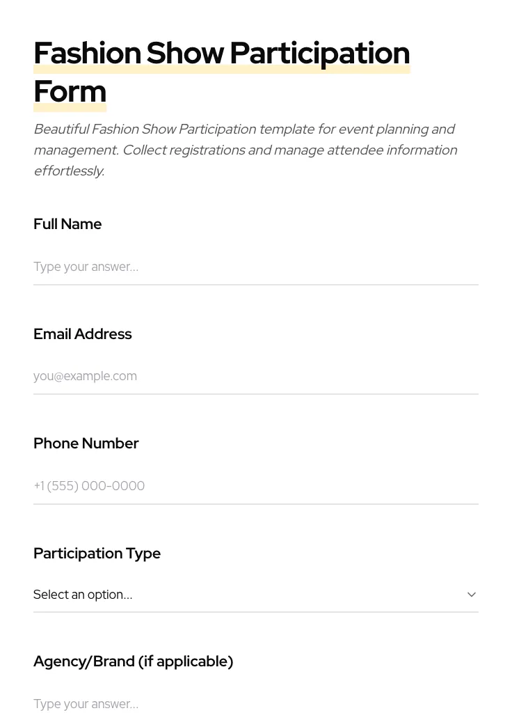Click the description line starting 'management. Collect registrations'
Image resolution: width=512 pixels, height=713 pixels.
coord(245,150)
